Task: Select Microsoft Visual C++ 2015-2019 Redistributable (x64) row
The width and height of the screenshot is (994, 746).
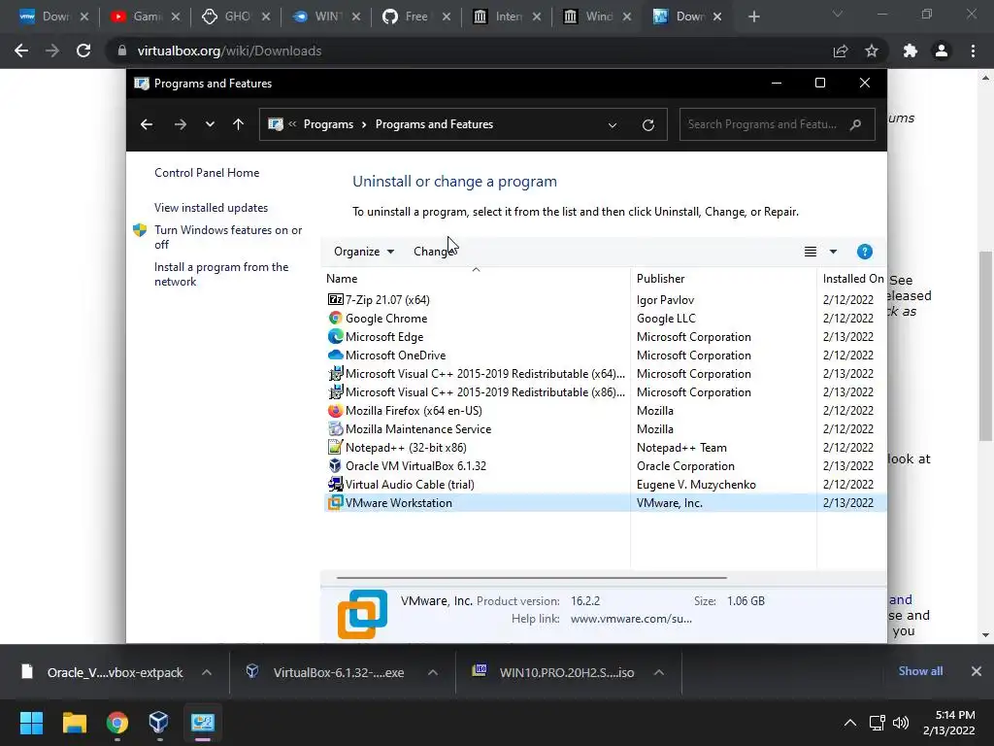Action: click(x=605, y=374)
